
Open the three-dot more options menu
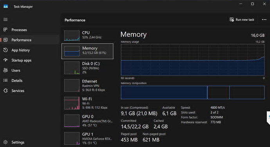click(x=264, y=20)
